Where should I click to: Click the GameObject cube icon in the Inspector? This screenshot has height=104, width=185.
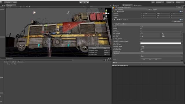[114, 8]
